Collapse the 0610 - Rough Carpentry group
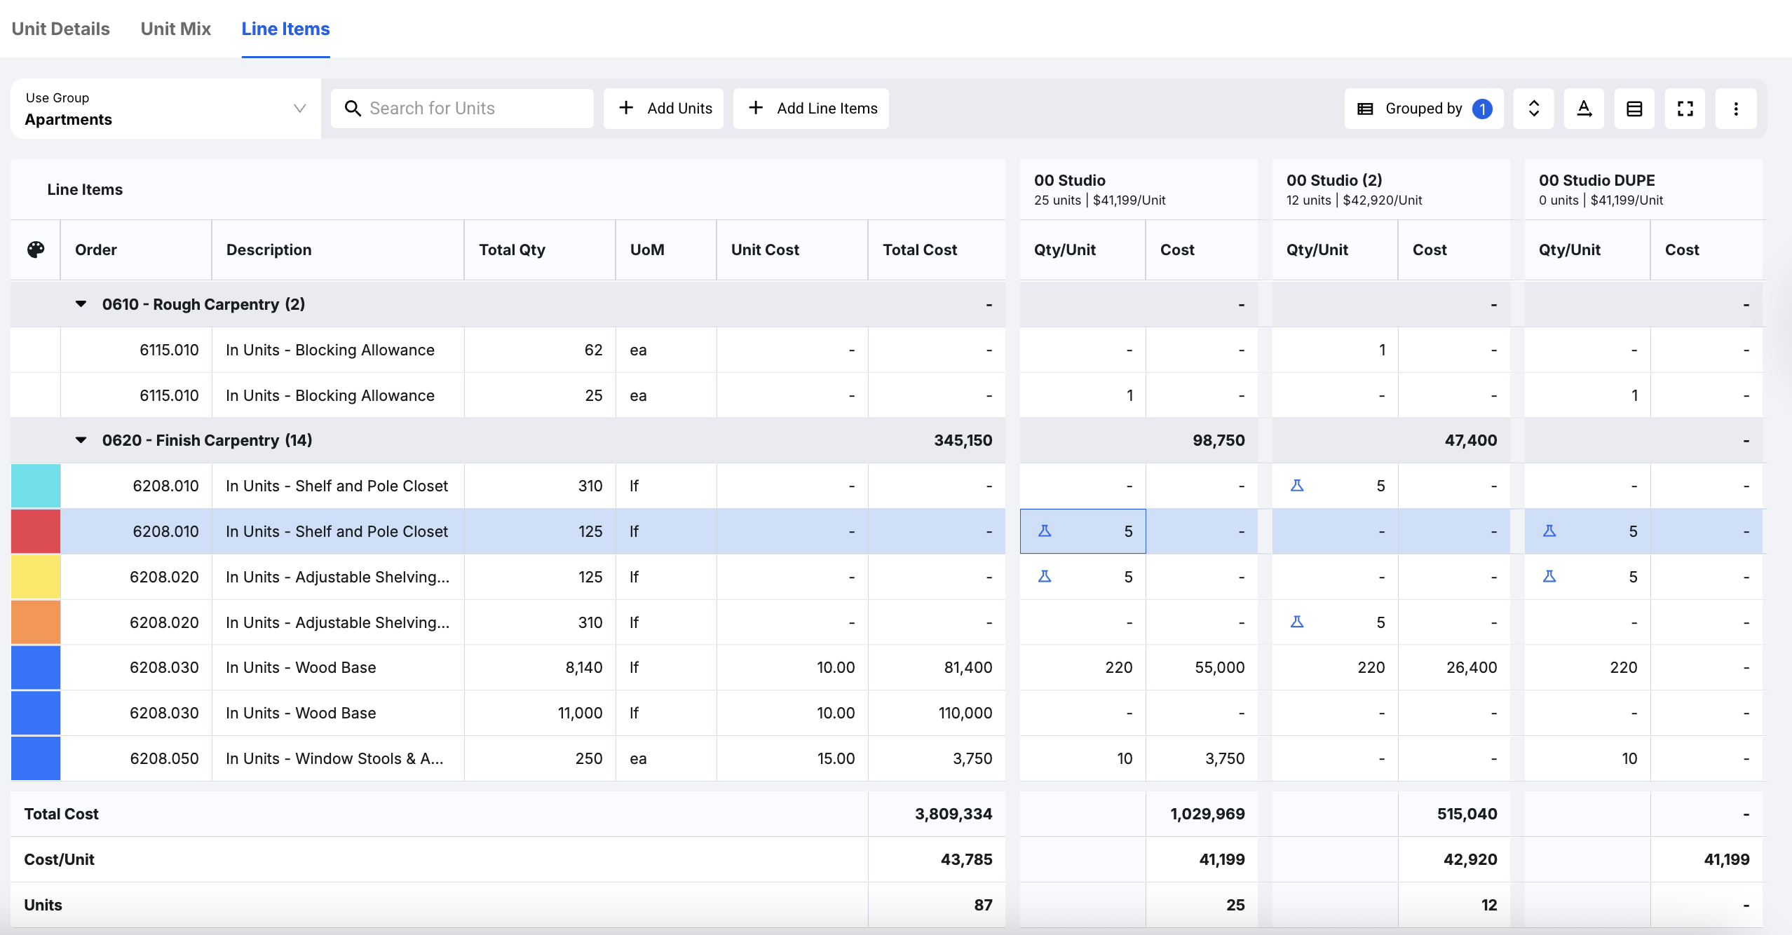1792x935 pixels. click(81, 304)
